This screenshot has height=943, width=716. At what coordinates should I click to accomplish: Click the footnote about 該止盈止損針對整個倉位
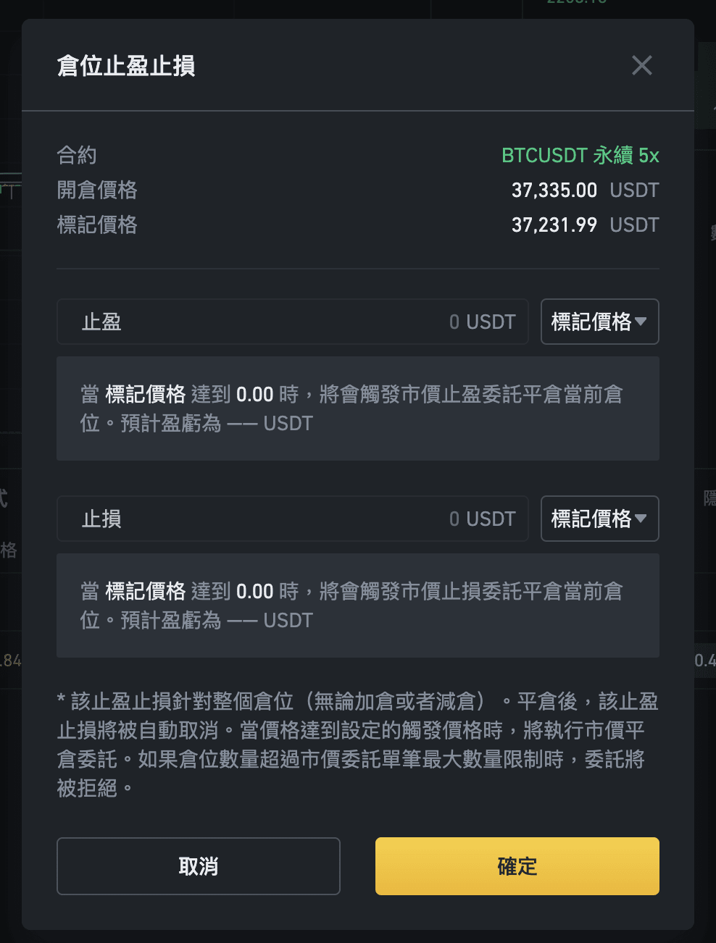point(358,745)
